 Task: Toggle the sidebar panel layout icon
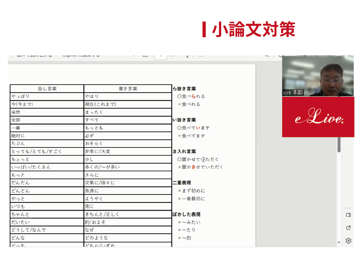[348, 215]
